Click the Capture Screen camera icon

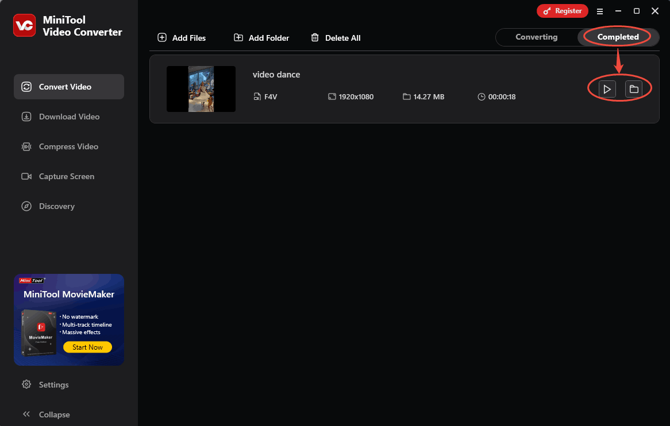point(26,176)
